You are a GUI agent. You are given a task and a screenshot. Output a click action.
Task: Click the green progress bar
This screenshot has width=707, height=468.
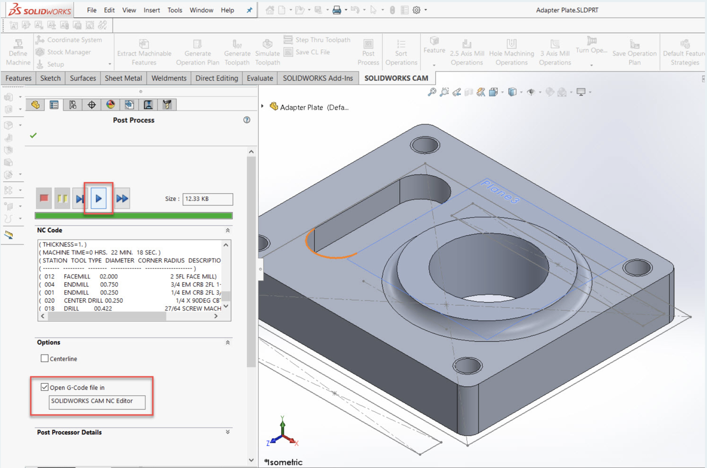coord(133,216)
